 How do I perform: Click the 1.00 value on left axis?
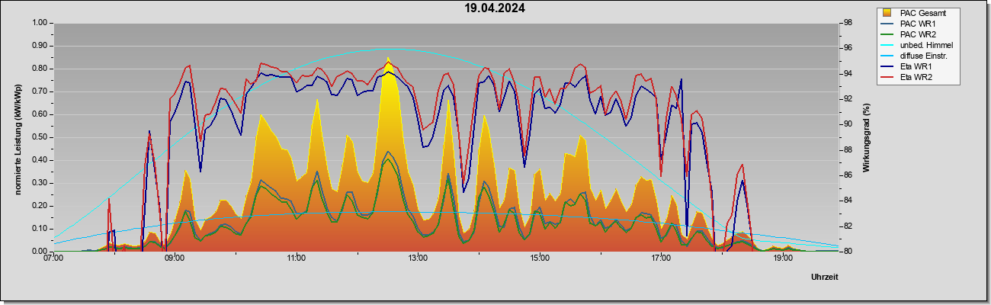click(x=40, y=23)
